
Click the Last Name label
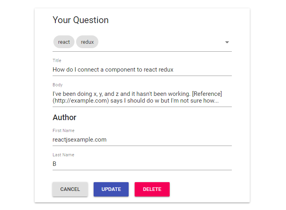click(x=63, y=155)
